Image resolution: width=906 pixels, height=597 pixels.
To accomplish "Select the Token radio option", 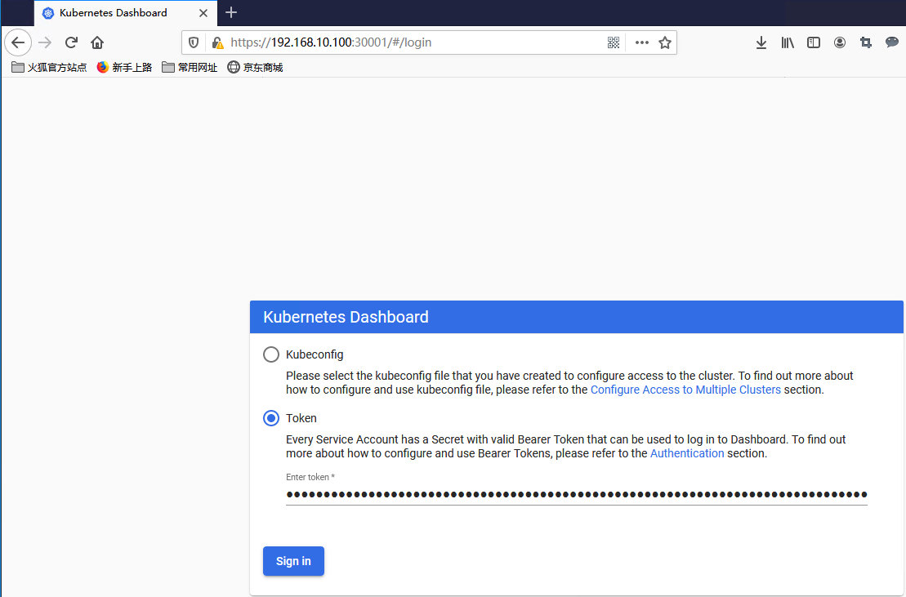I will tap(271, 418).
